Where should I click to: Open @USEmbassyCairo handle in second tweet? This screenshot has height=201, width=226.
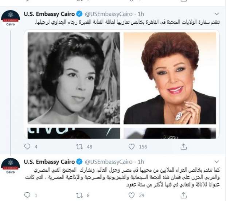click(109, 162)
